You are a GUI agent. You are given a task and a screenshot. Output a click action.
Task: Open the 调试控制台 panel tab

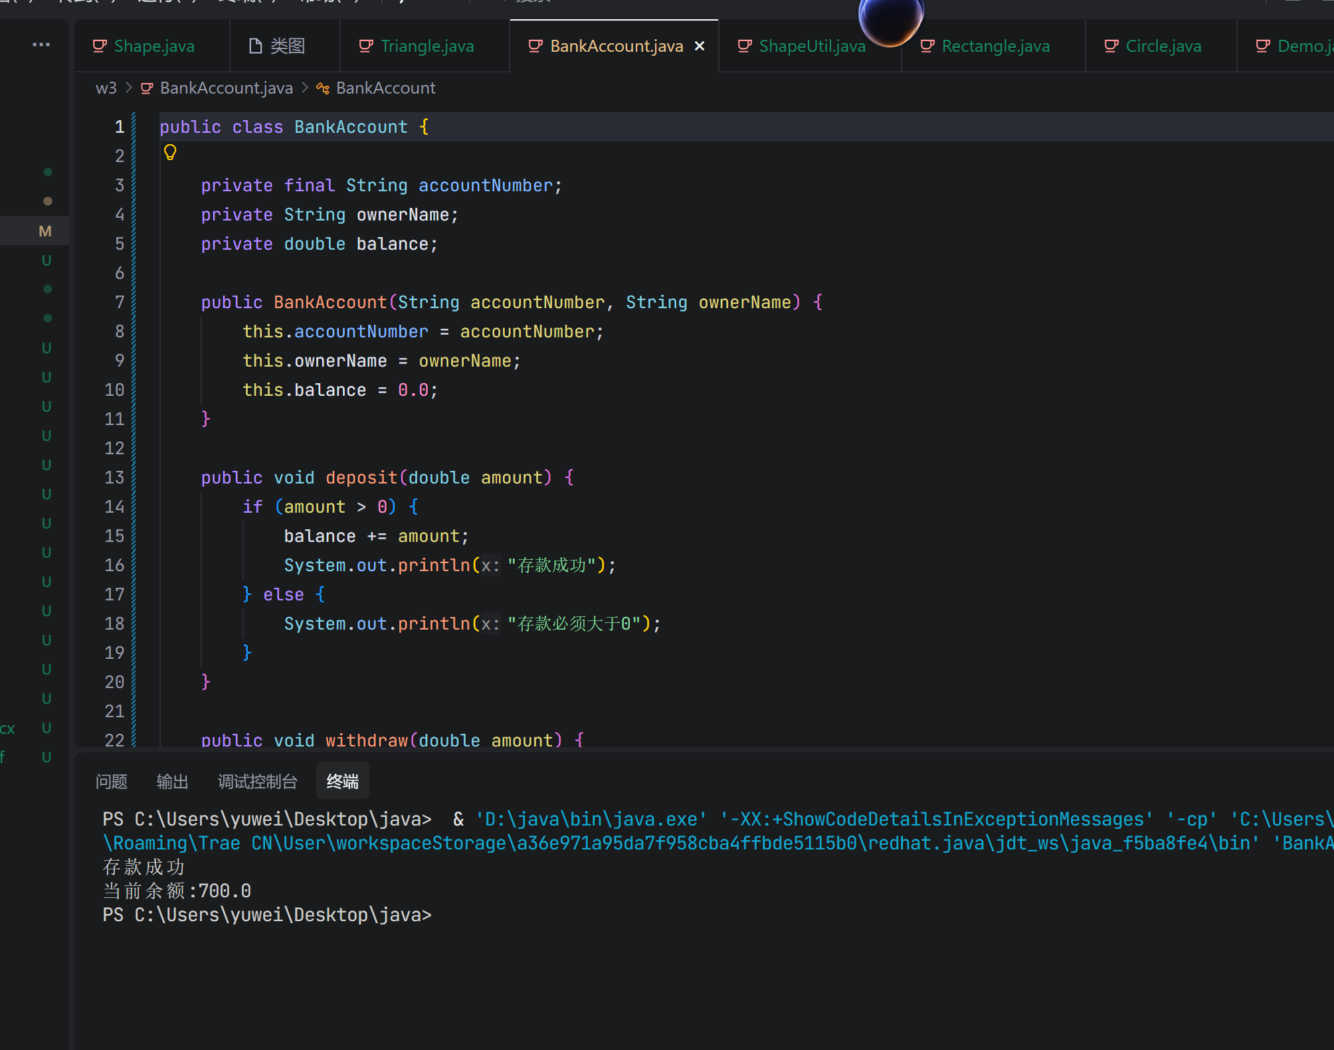[x=257, y=782]
